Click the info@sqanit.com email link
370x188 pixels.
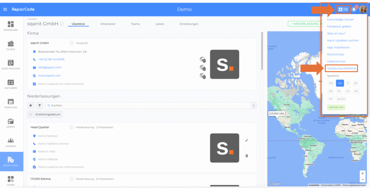(x=50, y=67)
